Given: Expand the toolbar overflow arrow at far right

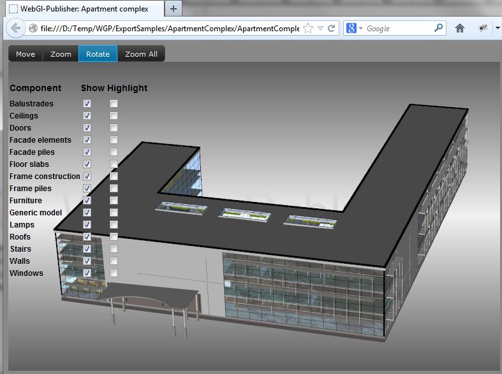Looking at the screenshot, I should click(x=497, y=28).
